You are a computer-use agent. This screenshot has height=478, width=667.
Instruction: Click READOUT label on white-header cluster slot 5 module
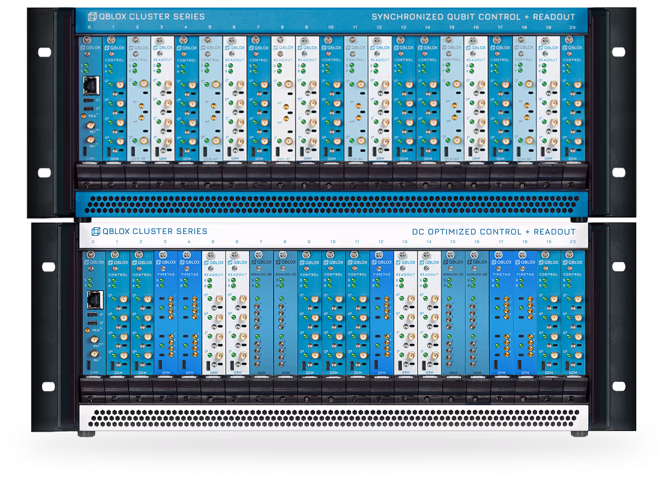pyautogui.click(x=214, y=274)
